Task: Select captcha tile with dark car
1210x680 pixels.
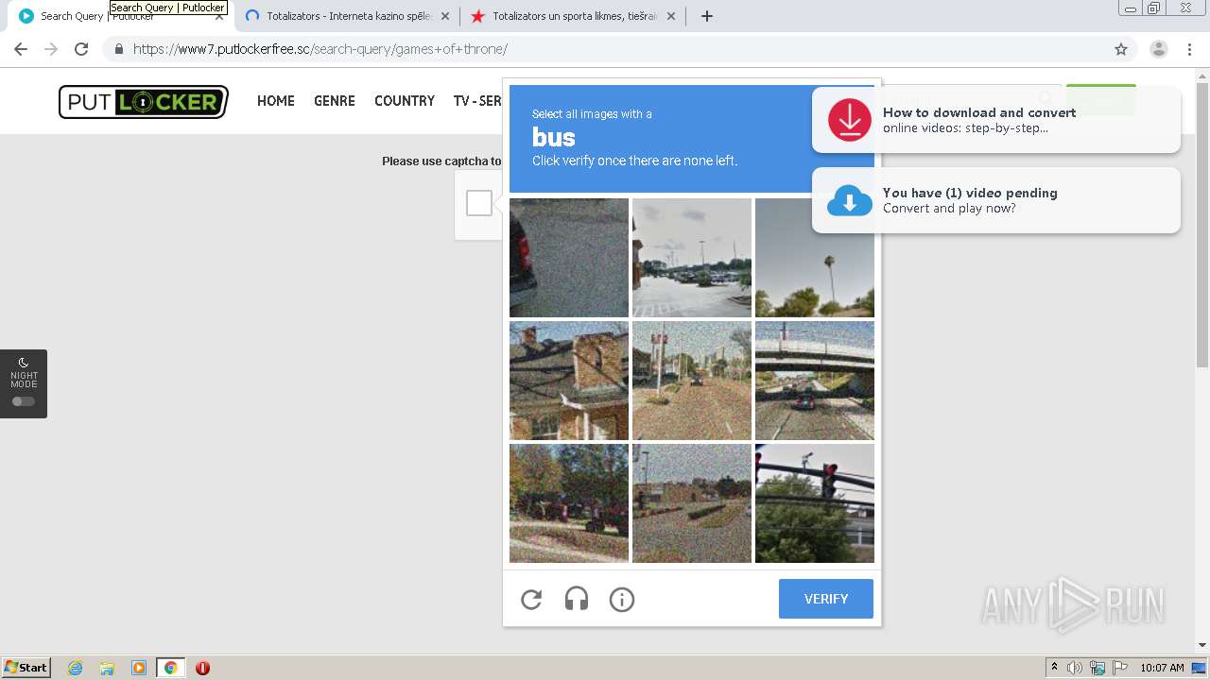Action: tap(569, 258)
